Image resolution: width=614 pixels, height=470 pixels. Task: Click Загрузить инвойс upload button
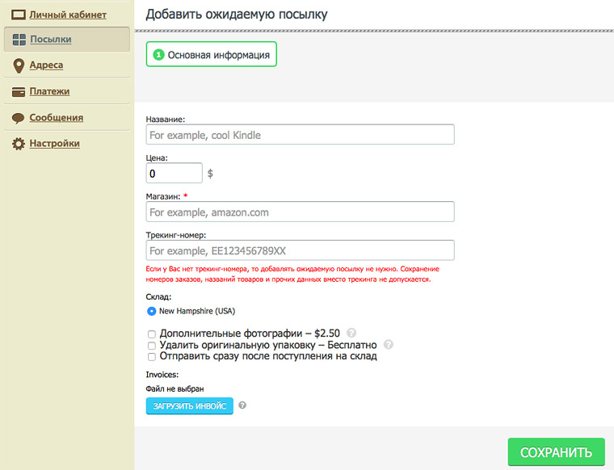pyautogui.click(x=189, y=405)
